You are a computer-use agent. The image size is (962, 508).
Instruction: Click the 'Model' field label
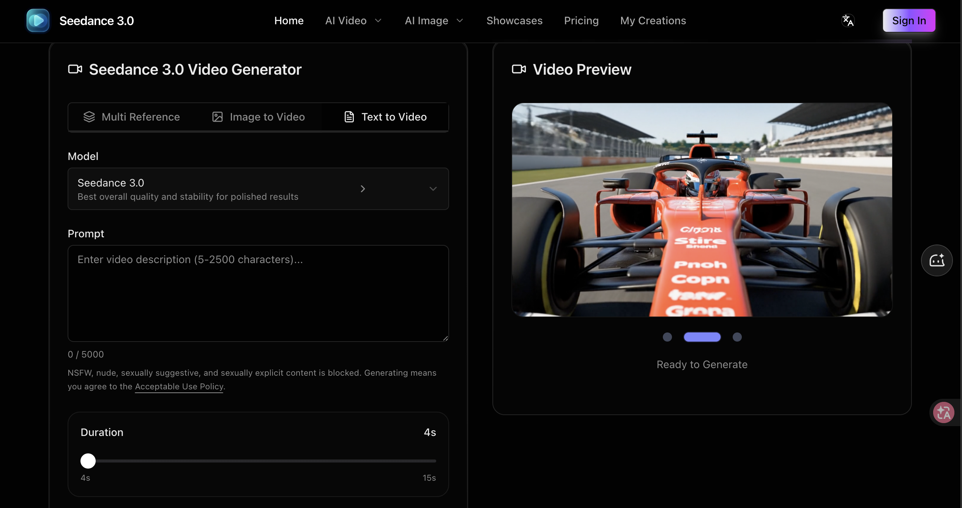[x=83, y=156]
